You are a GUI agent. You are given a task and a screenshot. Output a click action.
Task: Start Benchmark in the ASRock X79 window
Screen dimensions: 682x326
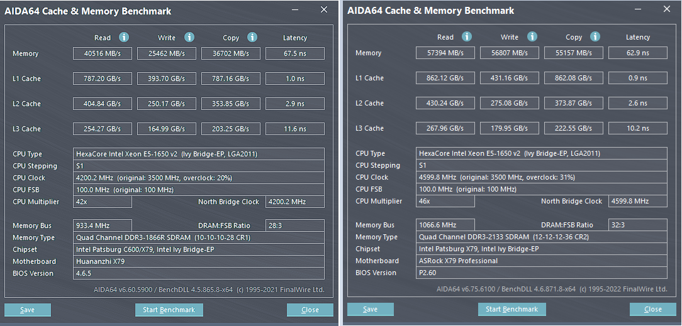pyautogui.click(x=511, y=309)
